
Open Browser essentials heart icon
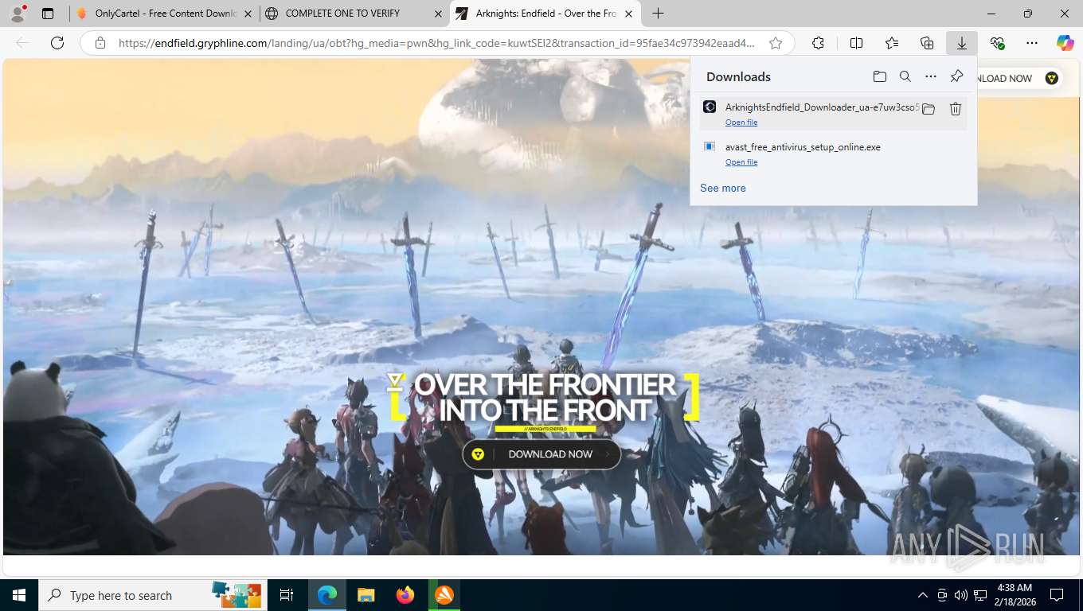(x=997, y=43)
